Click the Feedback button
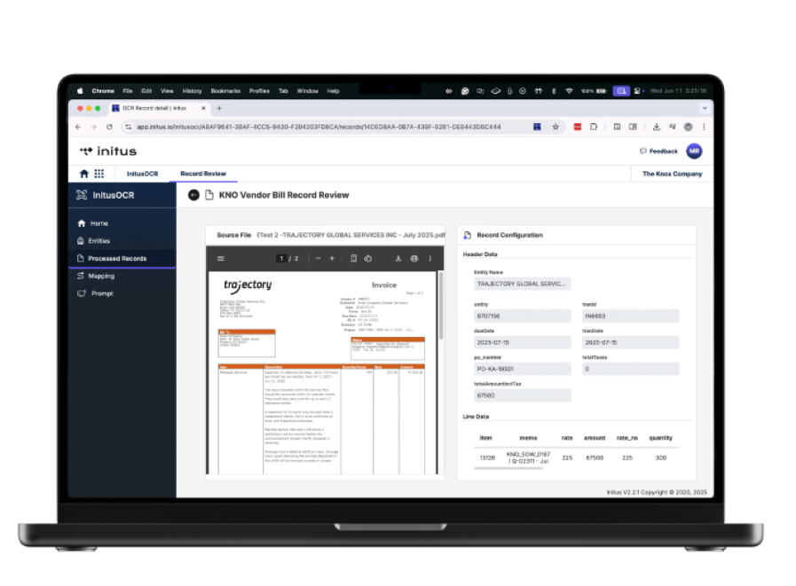Image resolution: width=796 pixels, height=586 pixels. [658, 152]
